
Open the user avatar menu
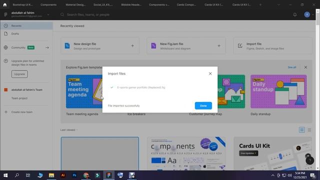(307, 14)
